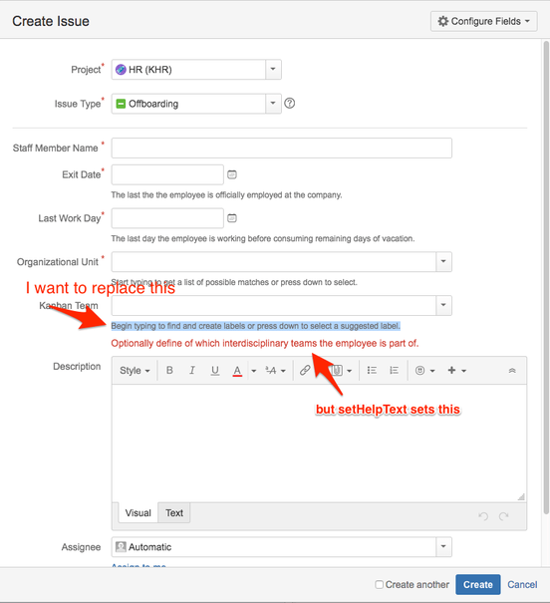Switch to the Visual editor tab
The width and height of the screenshot is (550, 603).
[x=137, y=513]
